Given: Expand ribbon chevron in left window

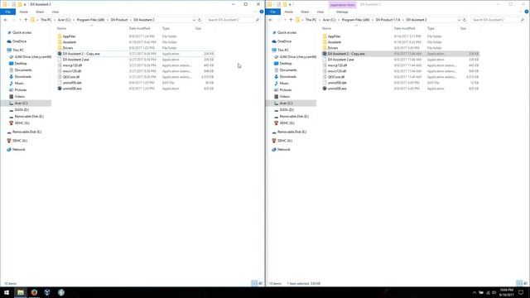Looking at the screenshot, I should click(256, 12).
